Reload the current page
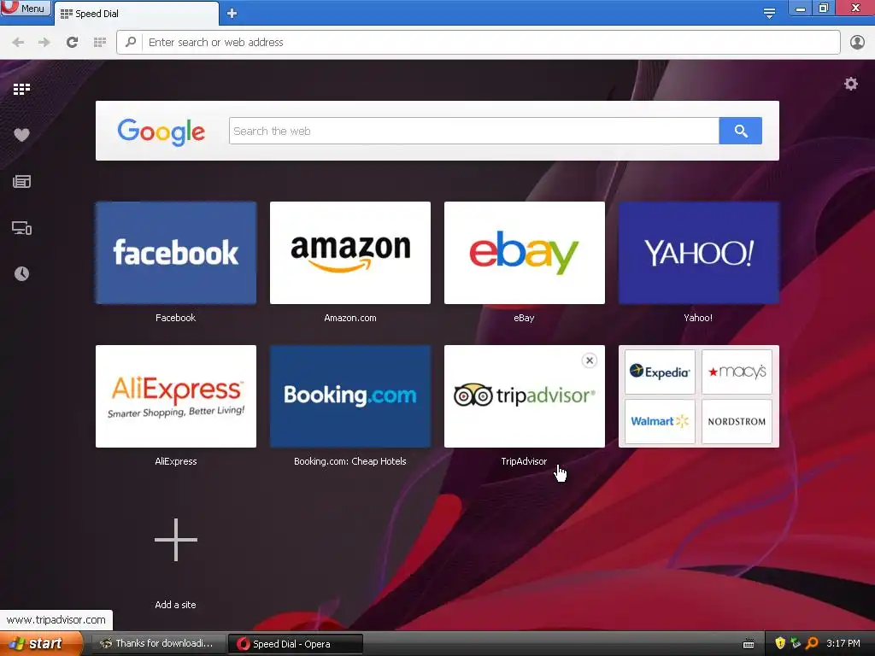 pyautogui.click(x=72, y=43)
